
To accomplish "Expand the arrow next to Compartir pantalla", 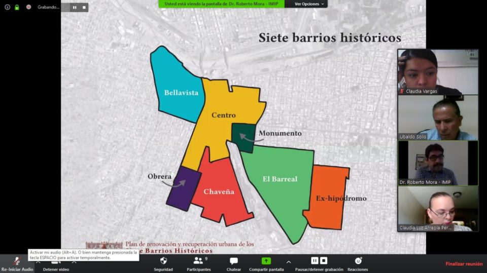I will [x=289, y=262].
